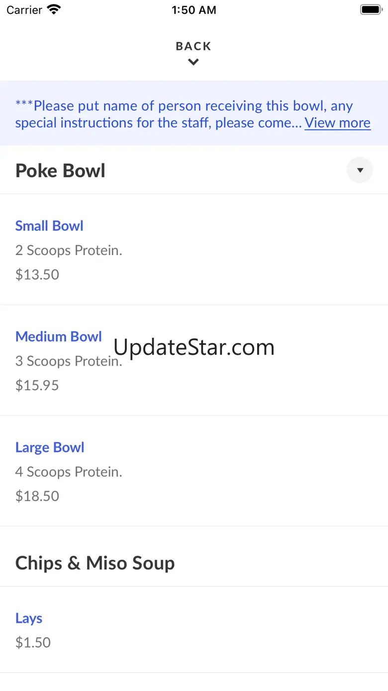Tap the down chevron under BACK
Viewport: 388px width, 691px height.
pos(194,62)
